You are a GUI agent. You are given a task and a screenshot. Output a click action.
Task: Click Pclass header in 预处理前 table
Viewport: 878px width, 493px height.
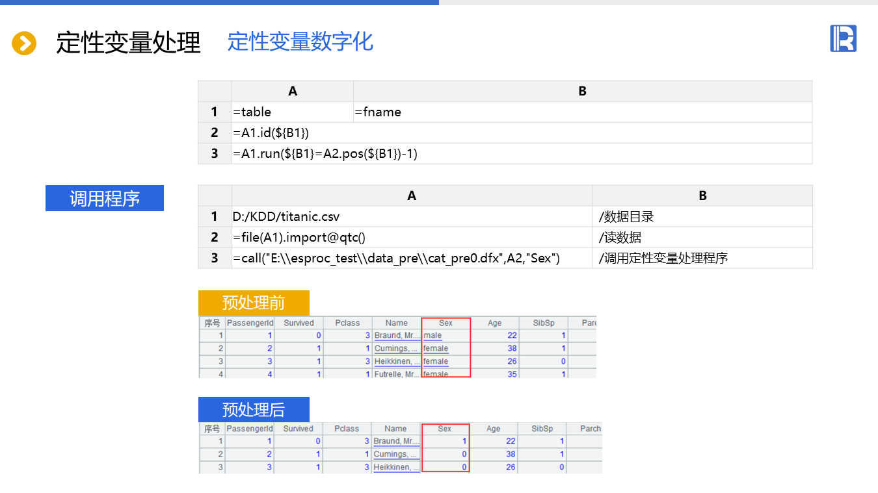347,323
